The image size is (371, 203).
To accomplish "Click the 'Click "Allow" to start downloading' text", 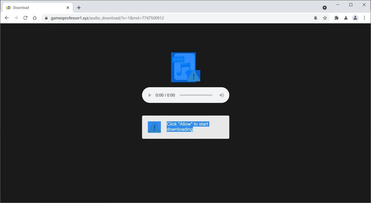I will pyautogui.click(x=188, y=126).
